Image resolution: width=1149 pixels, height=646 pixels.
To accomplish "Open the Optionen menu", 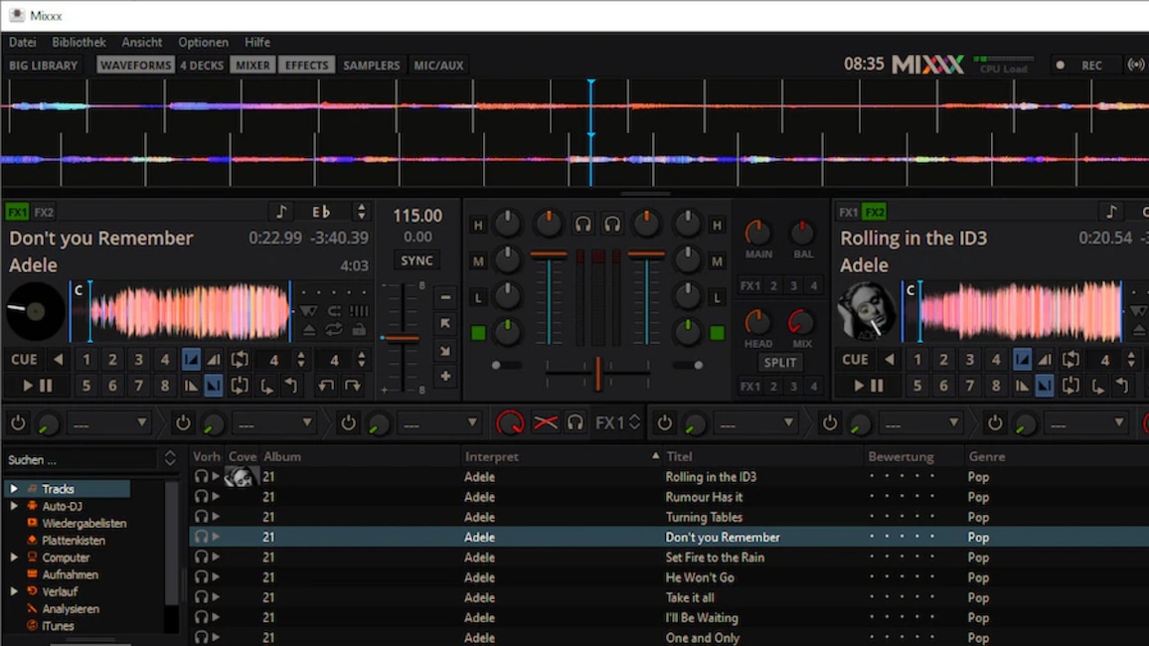I will (203, 43).
